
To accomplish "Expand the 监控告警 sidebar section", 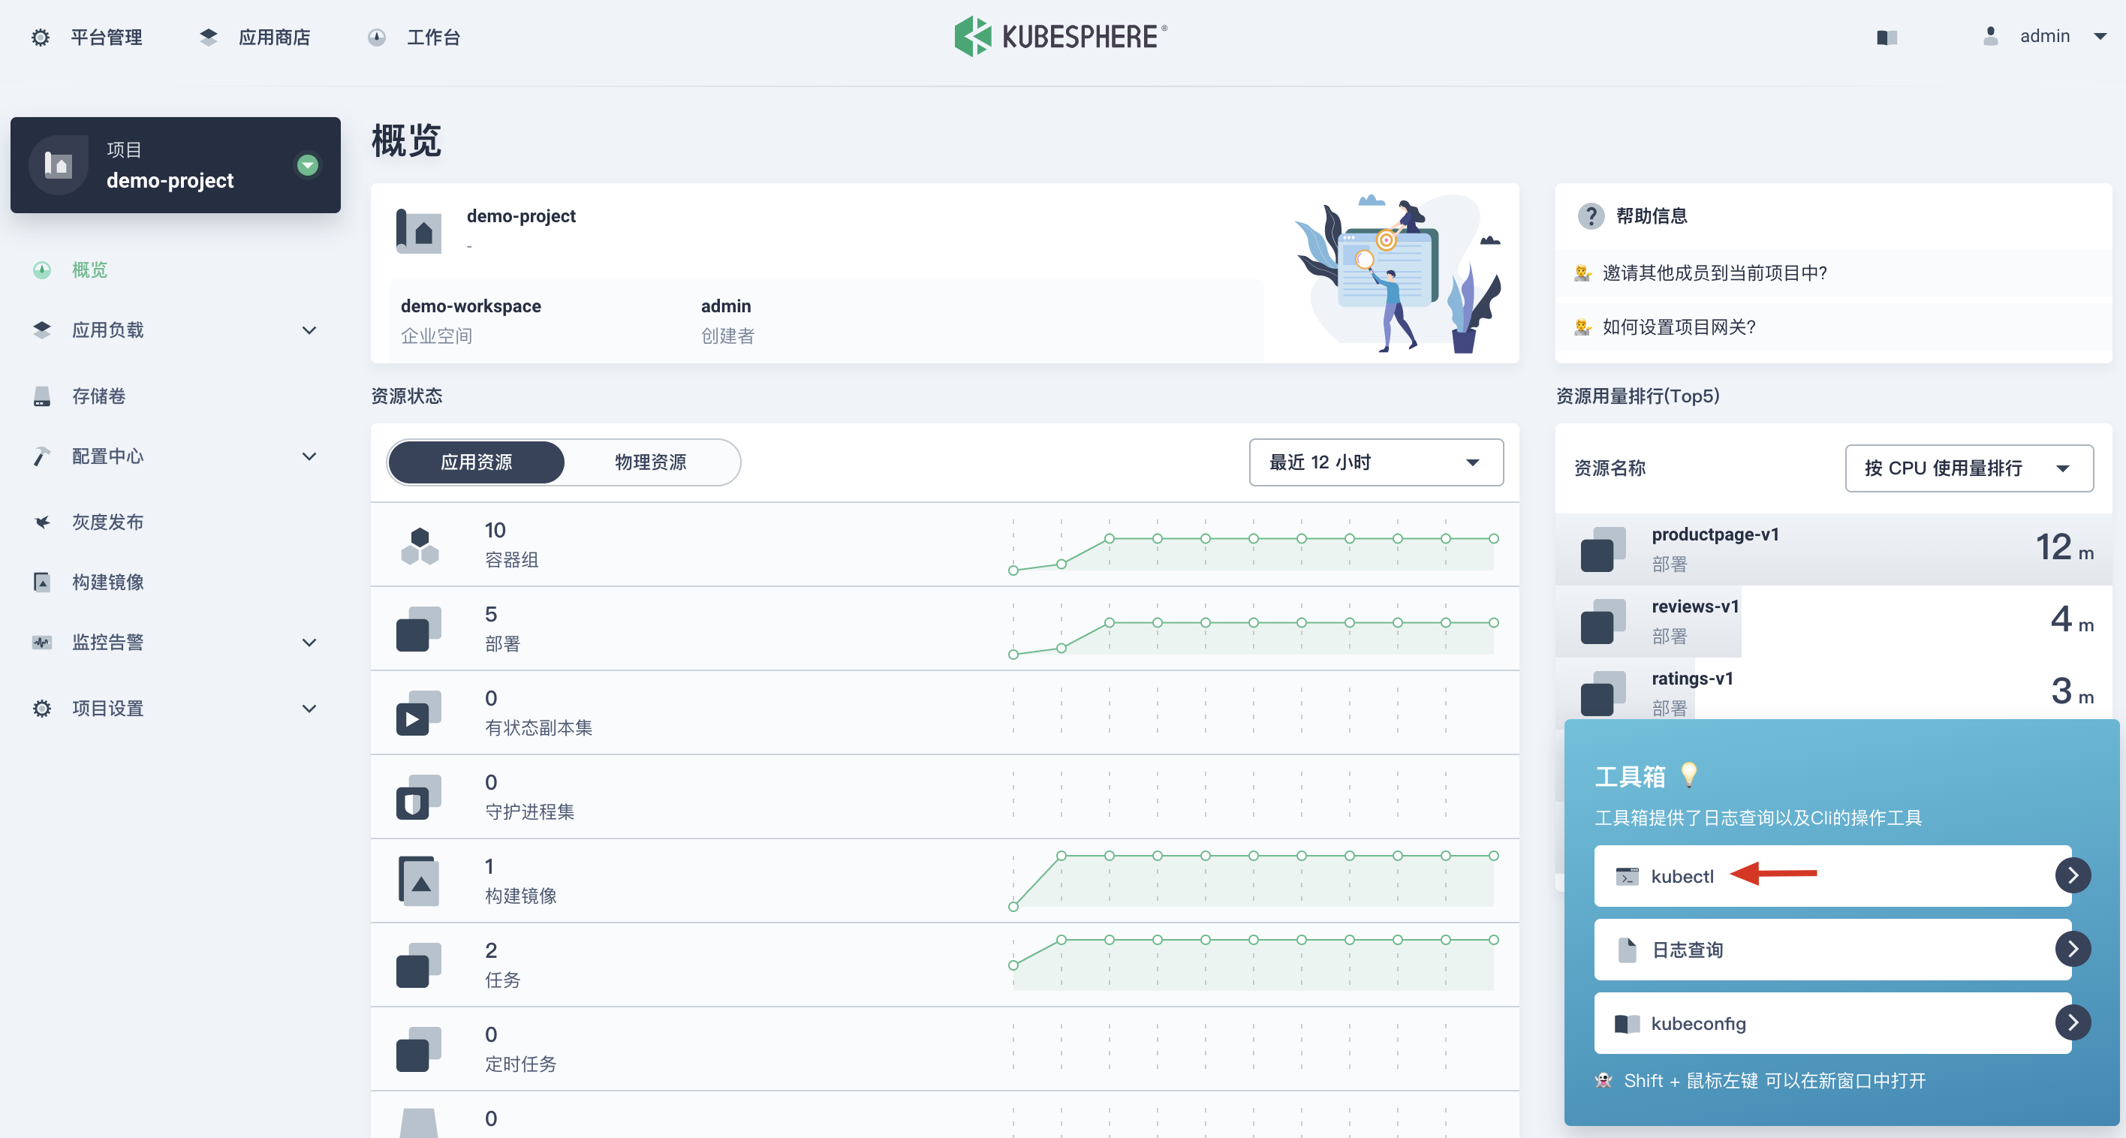I will (309, 642).
